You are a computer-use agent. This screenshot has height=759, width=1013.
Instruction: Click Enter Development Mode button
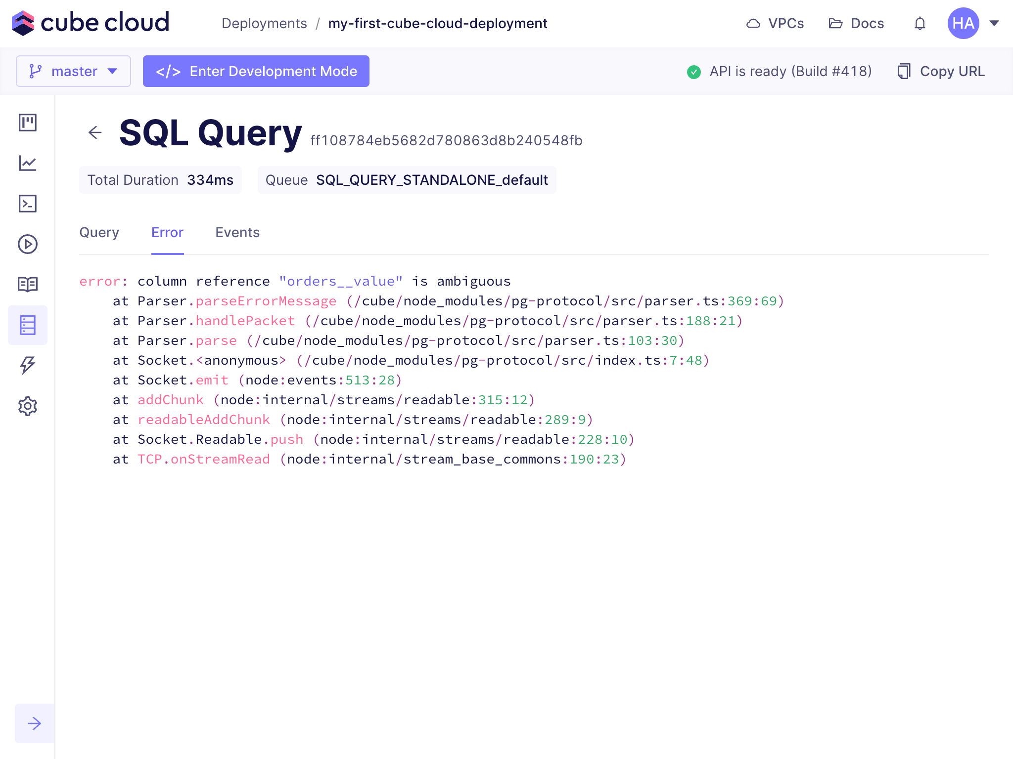[256, 71]
